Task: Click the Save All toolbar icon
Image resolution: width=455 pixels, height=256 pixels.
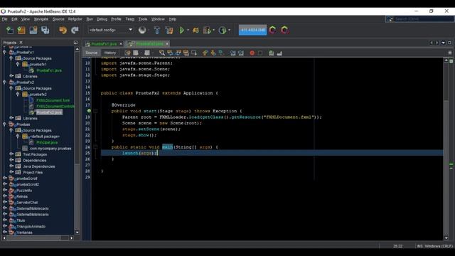Action: (45, 30)
